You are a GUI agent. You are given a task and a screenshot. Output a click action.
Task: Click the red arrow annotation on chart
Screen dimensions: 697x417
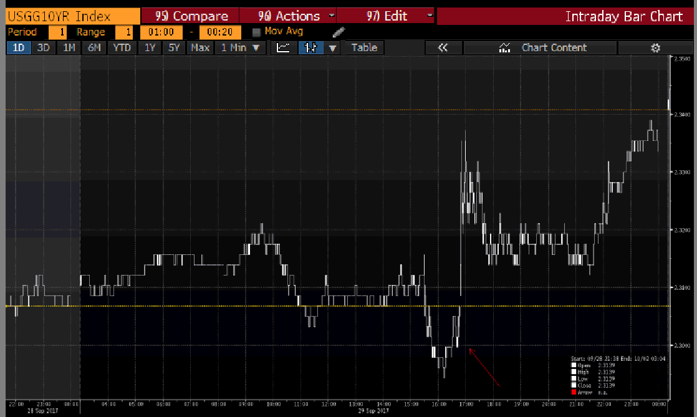point(484,368)
